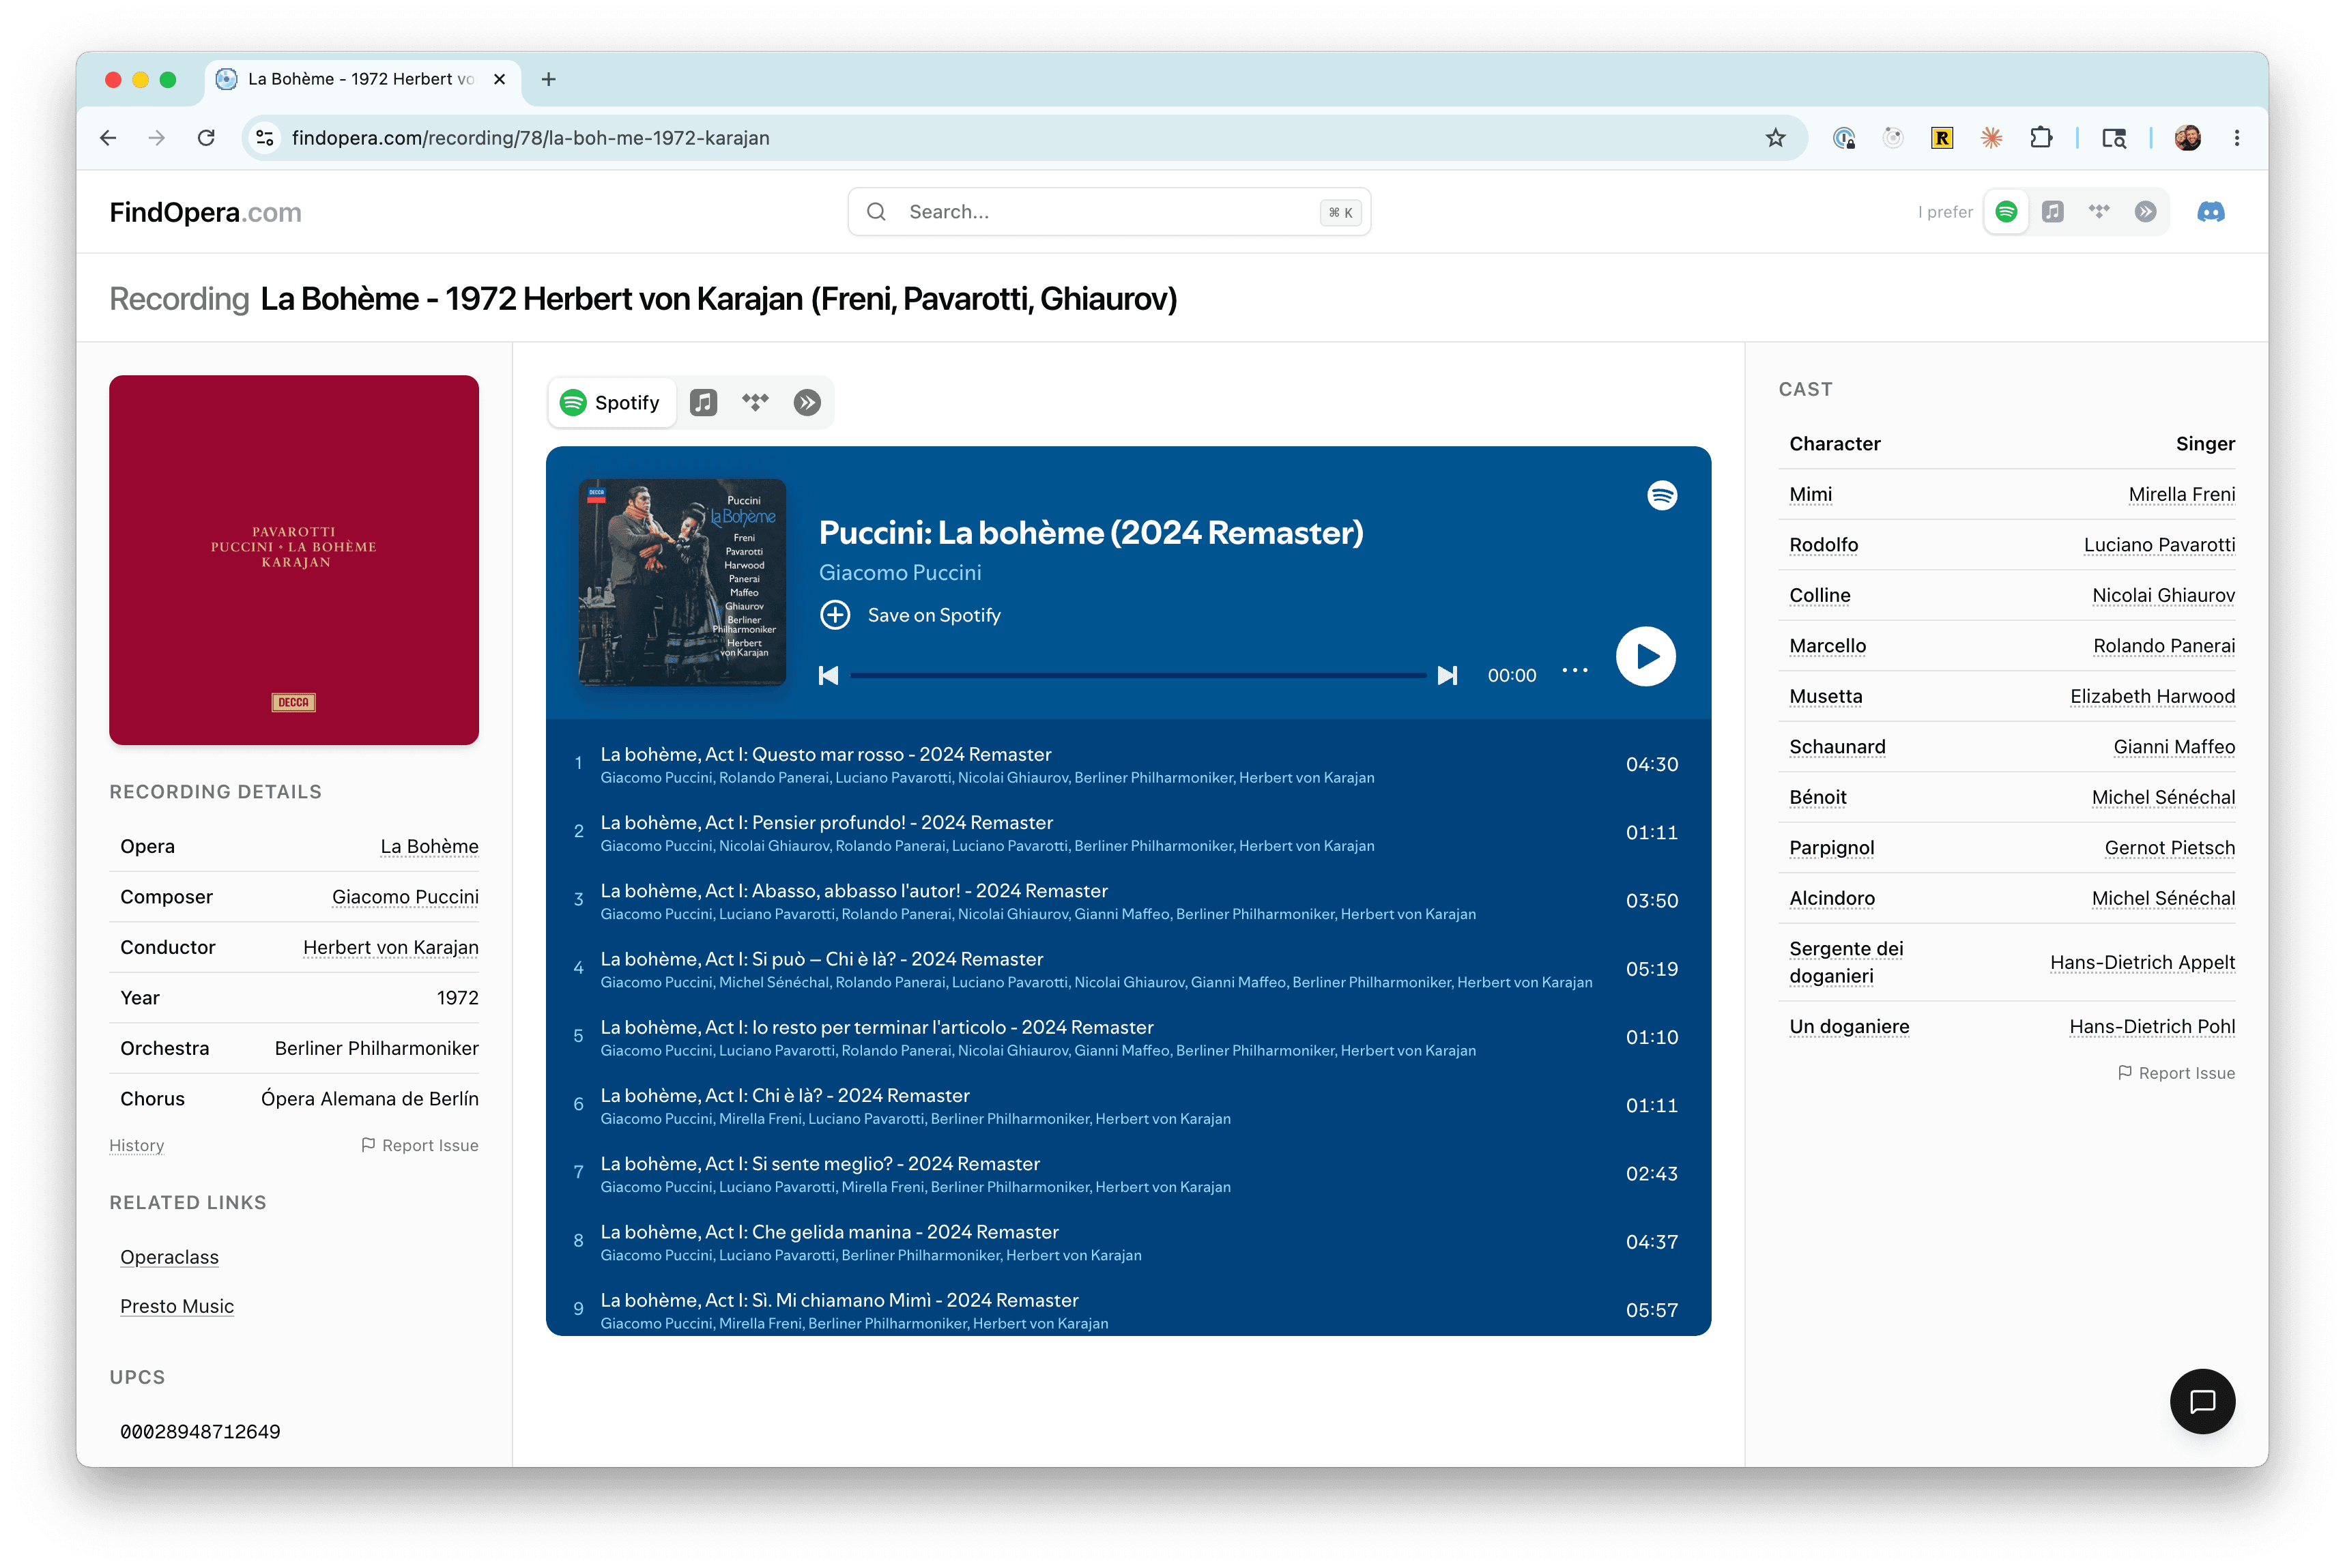Play track 1 Questo mar rosso
The height and width of the screenshot is (1568, 2345).
1128,765
